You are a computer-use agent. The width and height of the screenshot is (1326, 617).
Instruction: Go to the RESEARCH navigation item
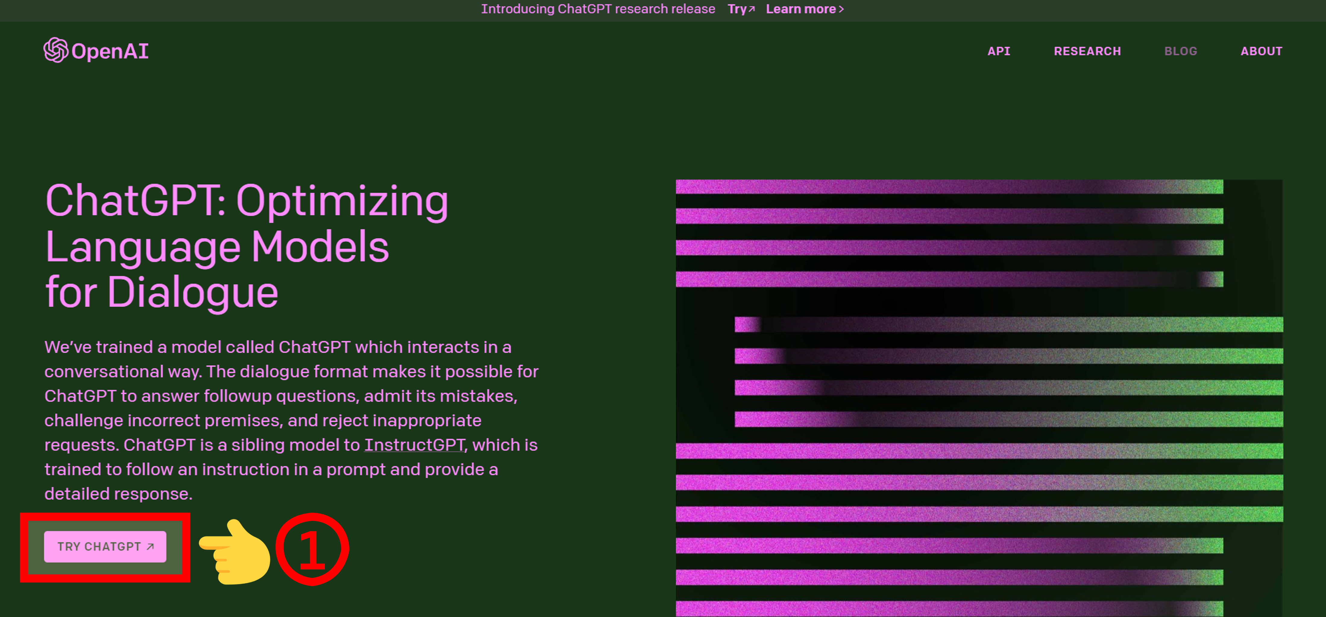coord(1087,51)
